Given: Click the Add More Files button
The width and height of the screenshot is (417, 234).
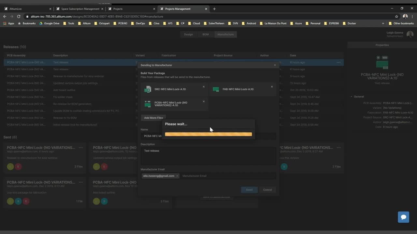Looking at the screenshot, I should [x=153, y=118].
